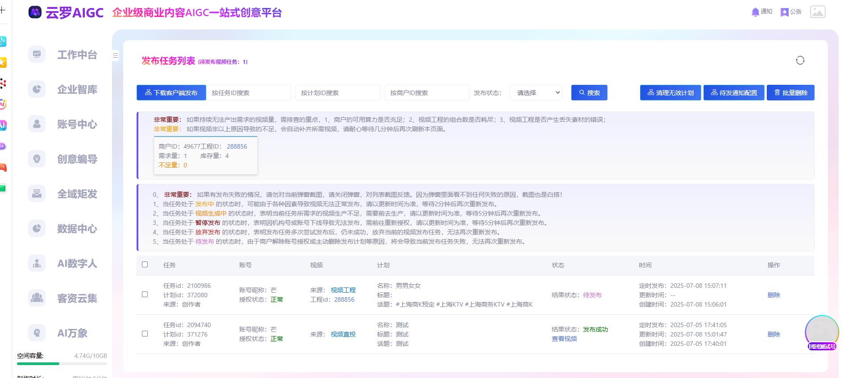This screenshot has height=378, width=844.
Task: Toggle the select-all checkbox in table header
Action: click(x=145, y=265)
